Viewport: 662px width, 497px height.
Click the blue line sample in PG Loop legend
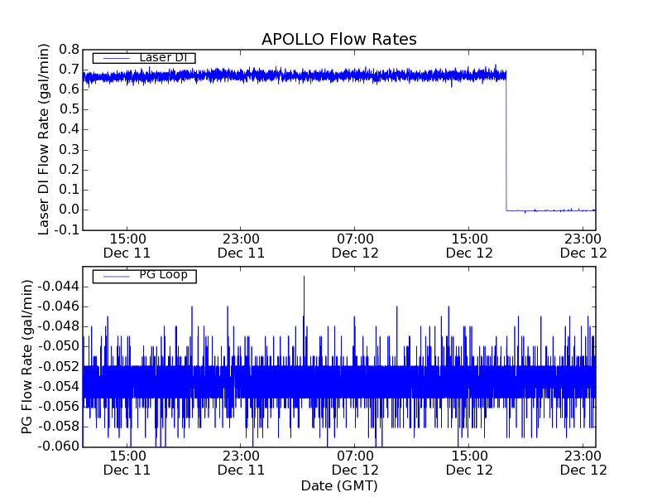click(x=113, y=276)
